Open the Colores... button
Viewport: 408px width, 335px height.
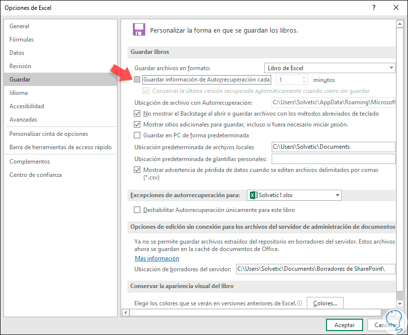pos(325,303)
